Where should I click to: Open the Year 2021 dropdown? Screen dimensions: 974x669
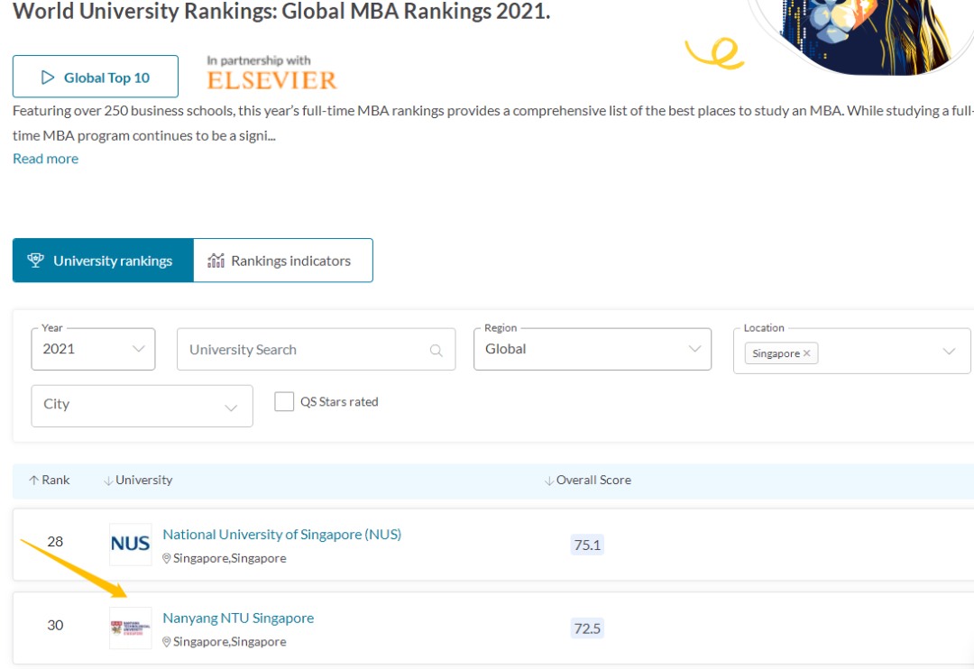click(93, 349)
